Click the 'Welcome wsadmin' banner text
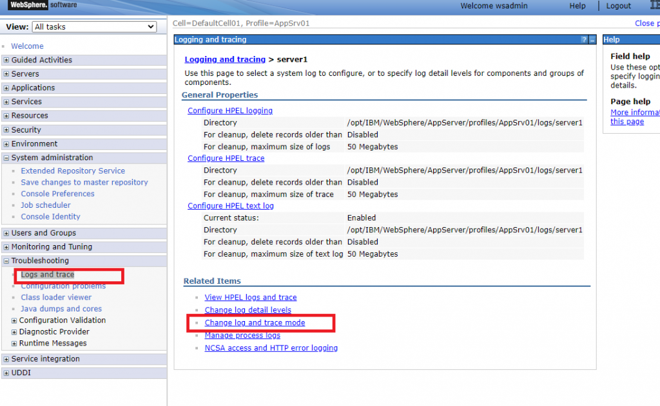The width and height of the screenshot is (660, 406). [494, 6]
